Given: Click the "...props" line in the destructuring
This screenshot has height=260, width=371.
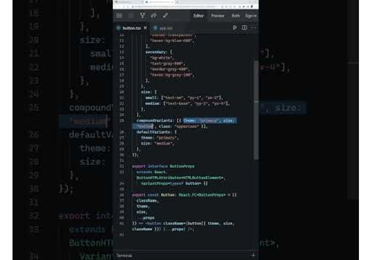Looking at the screenshot, I should pyautogui.click(x=146, y=218).
